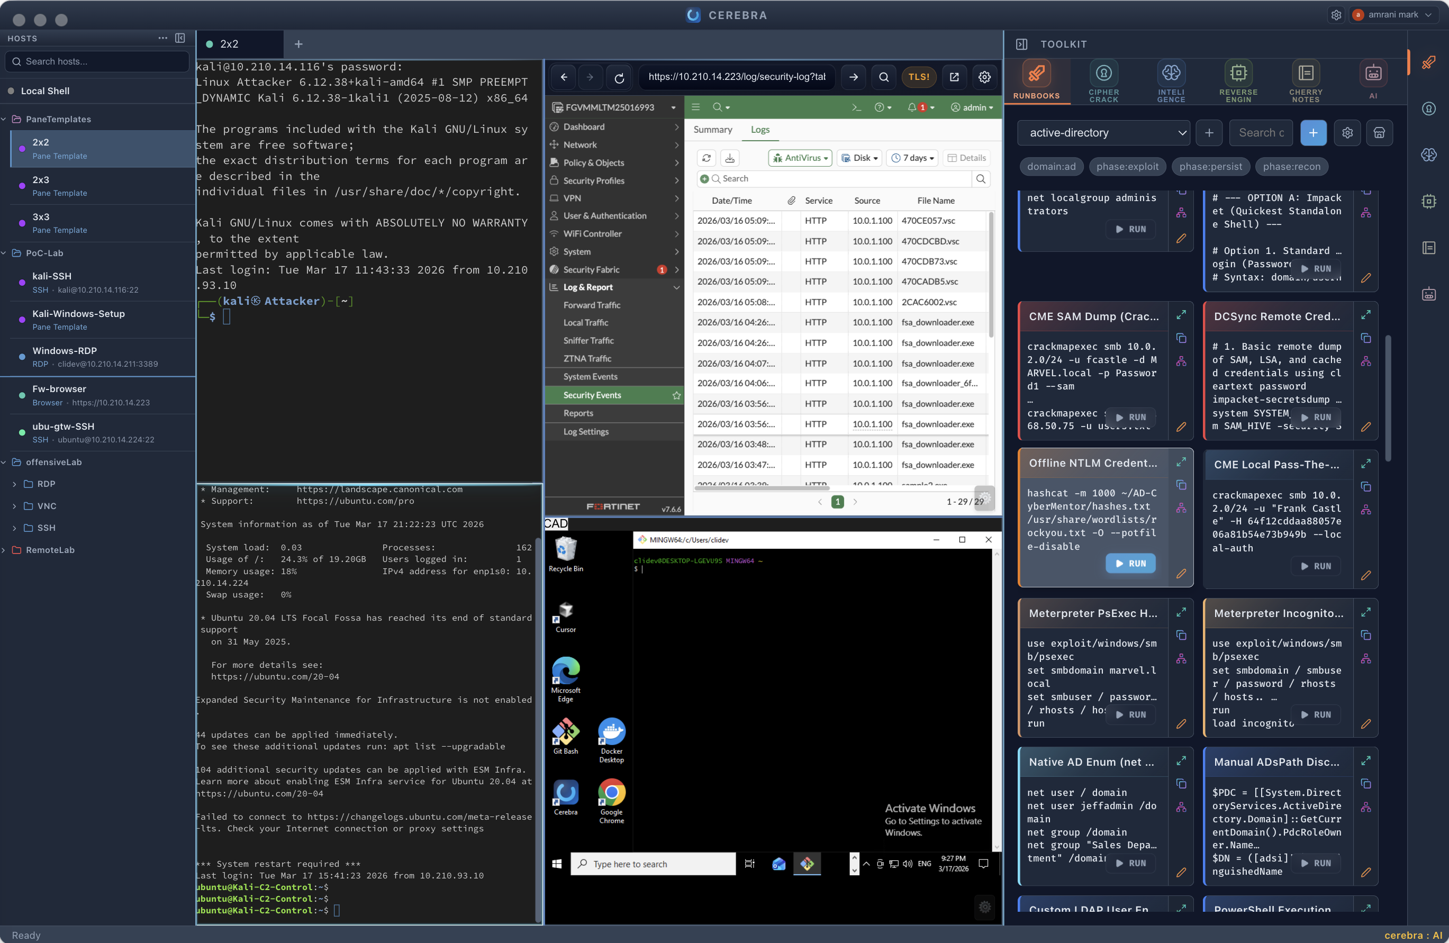Download the security logs
1449x943 pixels.
(x=730, y=158)
